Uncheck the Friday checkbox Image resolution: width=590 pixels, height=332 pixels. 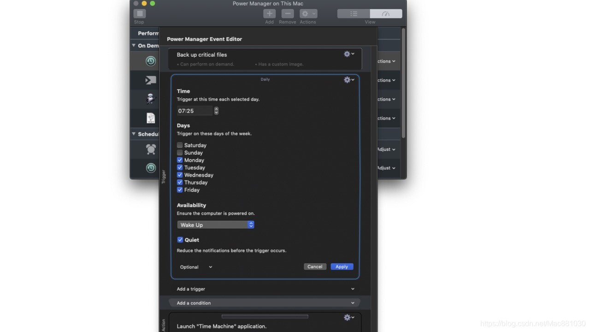[180, 189]
